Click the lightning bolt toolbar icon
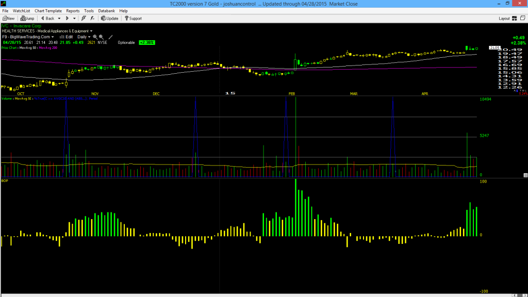Viewport: 528px width, 297px height. tap(84, 19)
